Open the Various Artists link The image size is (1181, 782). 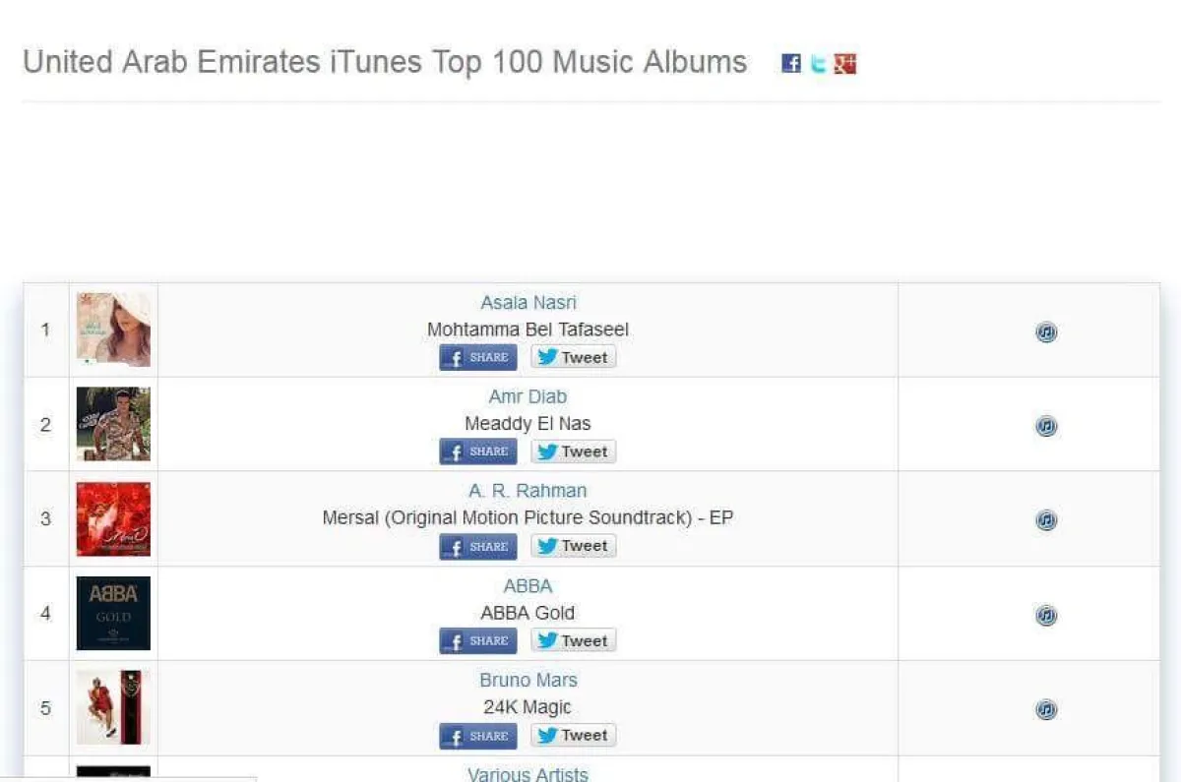(528, 774)
